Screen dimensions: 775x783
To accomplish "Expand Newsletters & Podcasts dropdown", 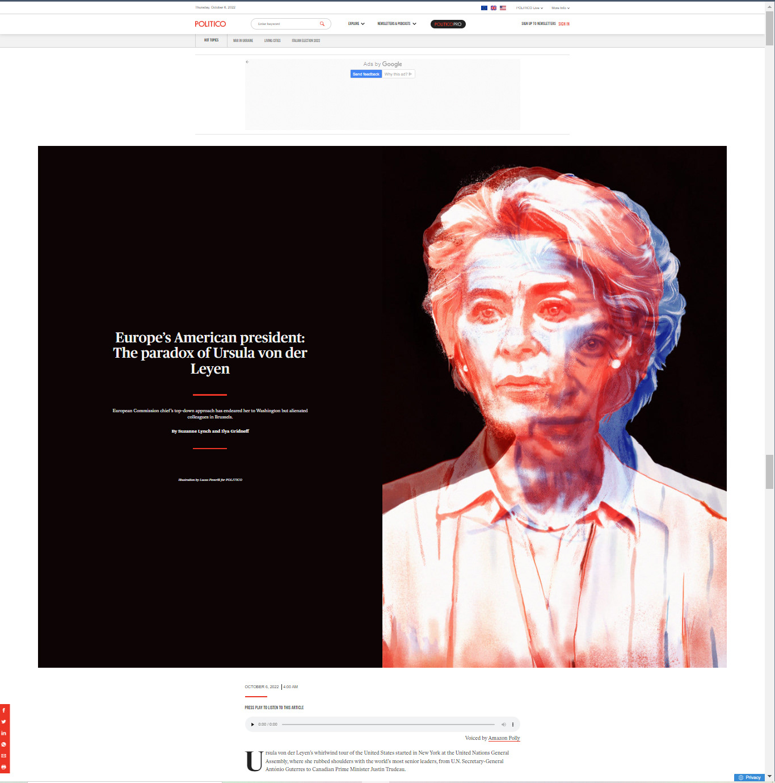I will point(397,24).
